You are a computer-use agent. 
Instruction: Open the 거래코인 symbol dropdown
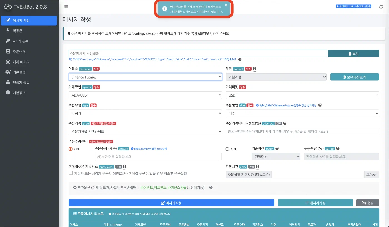pyautogui.click(x=145, y=95)
